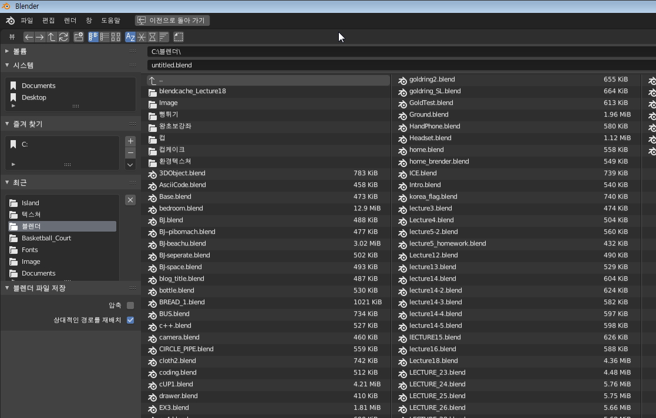Click small triangle under Desktop bookmark list
656x418 pixels.
[x=14, y=106]
